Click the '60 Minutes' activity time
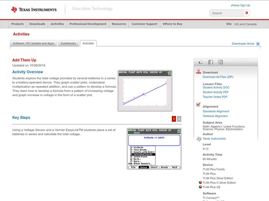 click(x=209, y=159)
